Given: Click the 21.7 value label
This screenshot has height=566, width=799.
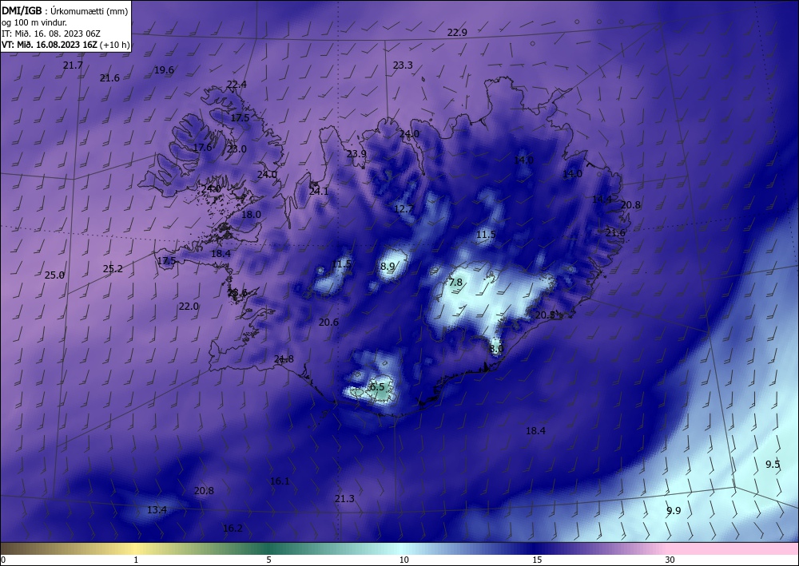Looking at the screenshot, I should click(x=73, y=65).
